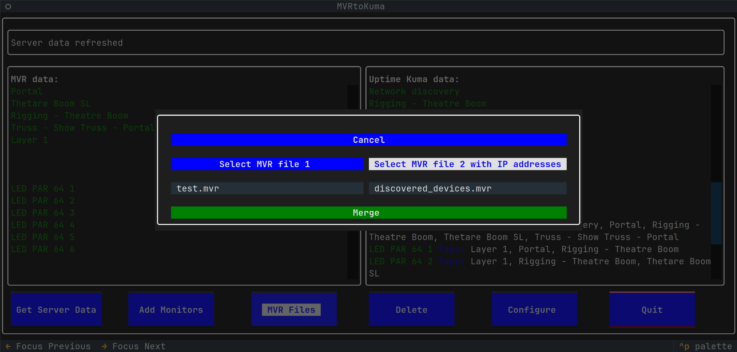
Task: Select LED PAR 64 4 in MVR data
Action: coord(43,225)
